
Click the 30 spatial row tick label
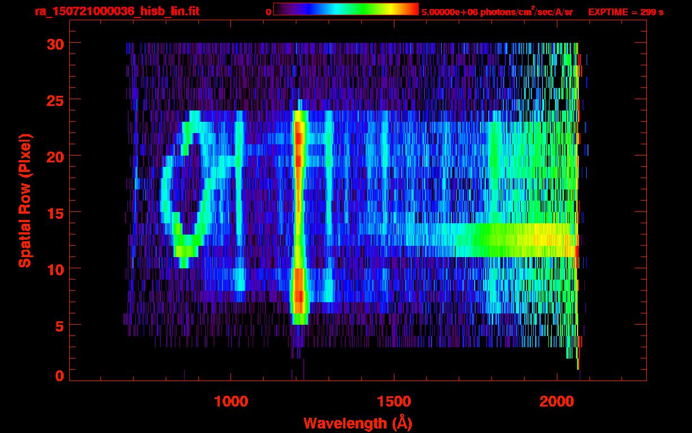(55, 43)
